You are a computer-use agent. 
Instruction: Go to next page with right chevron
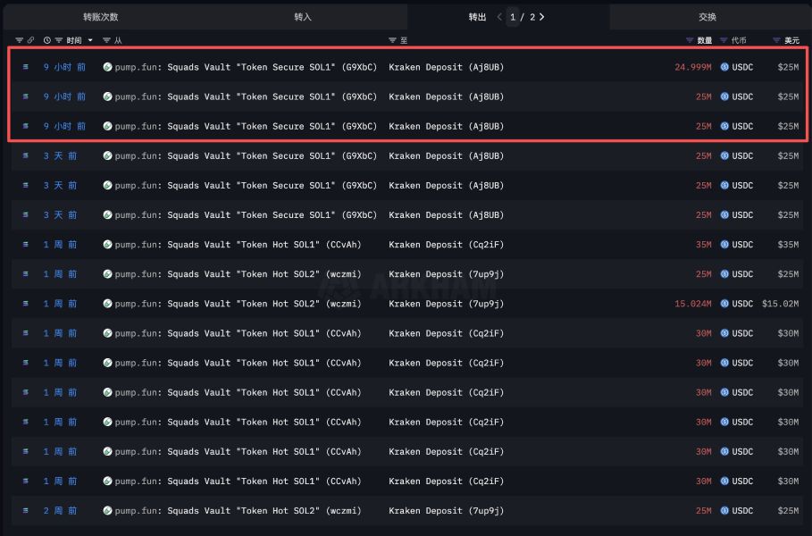coord(542,17)
